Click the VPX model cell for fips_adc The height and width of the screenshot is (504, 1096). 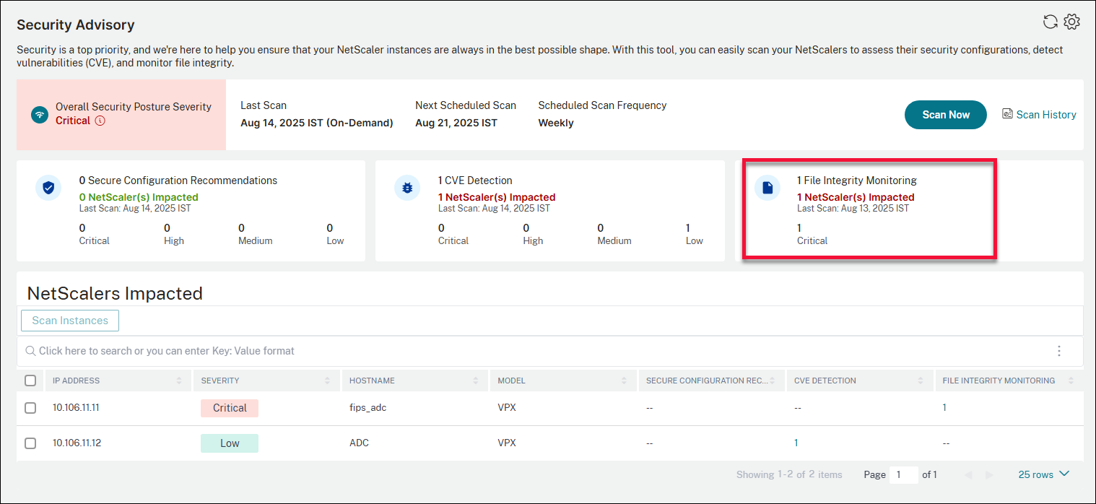pos(507,408)
